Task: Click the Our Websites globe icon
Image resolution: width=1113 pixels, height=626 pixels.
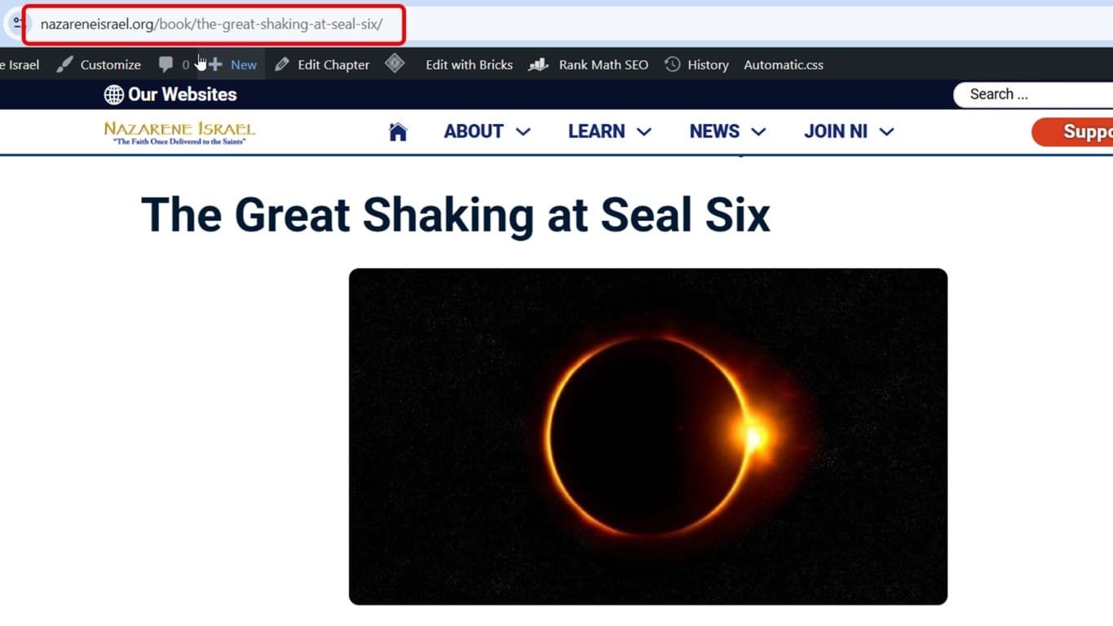Action: [x=112, y=94]
